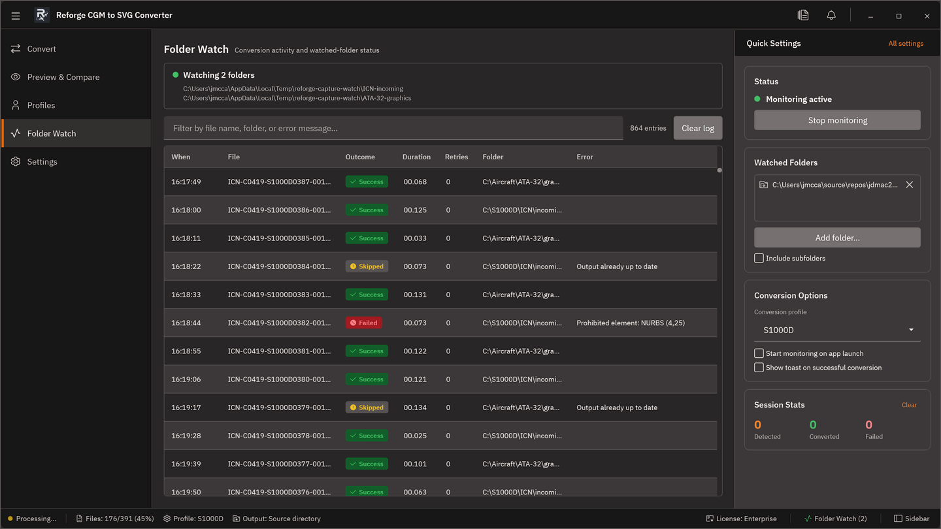Open the documentation icon in title bar

803,15
